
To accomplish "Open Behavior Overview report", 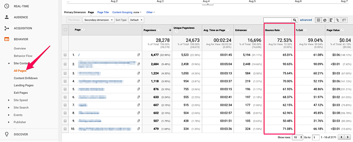I will point(20,49).
